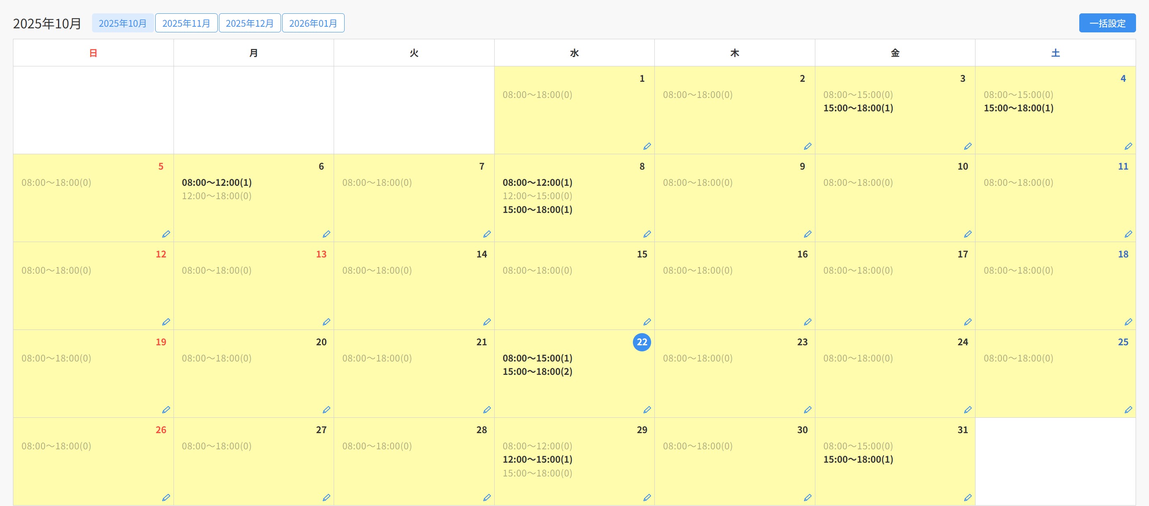Viewport: 1149px width, 506px height.
Task: Edit October 17 time slot
Action: pos(967,321)
